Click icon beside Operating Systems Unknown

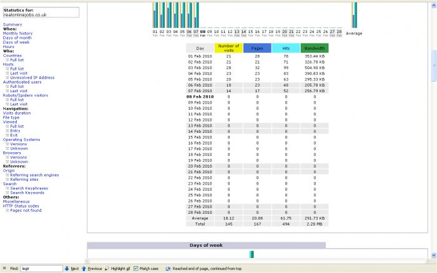click(x=7, y=148)
